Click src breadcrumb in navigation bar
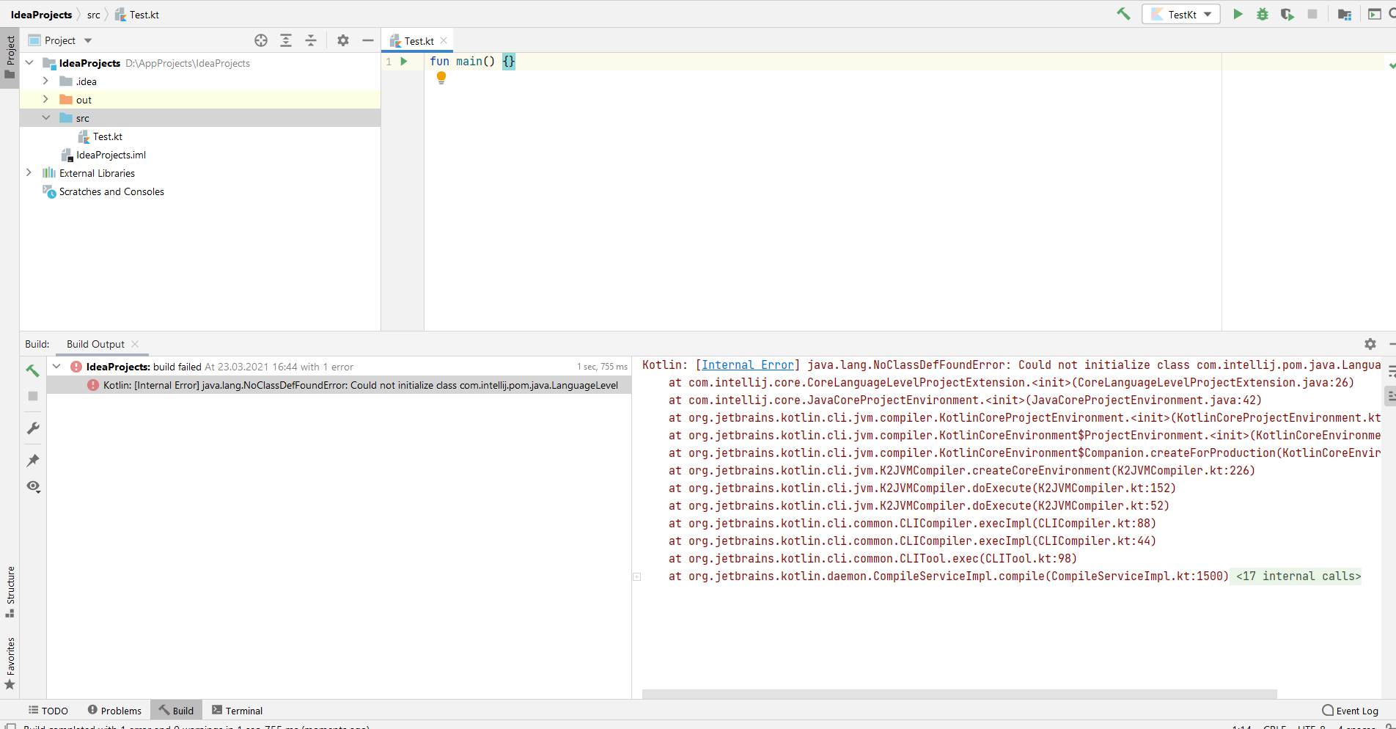This screenshot has width=1396, height=729. [94, 15]
